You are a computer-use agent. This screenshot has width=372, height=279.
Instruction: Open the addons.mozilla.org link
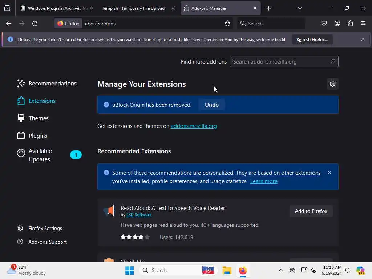(194, 126)
